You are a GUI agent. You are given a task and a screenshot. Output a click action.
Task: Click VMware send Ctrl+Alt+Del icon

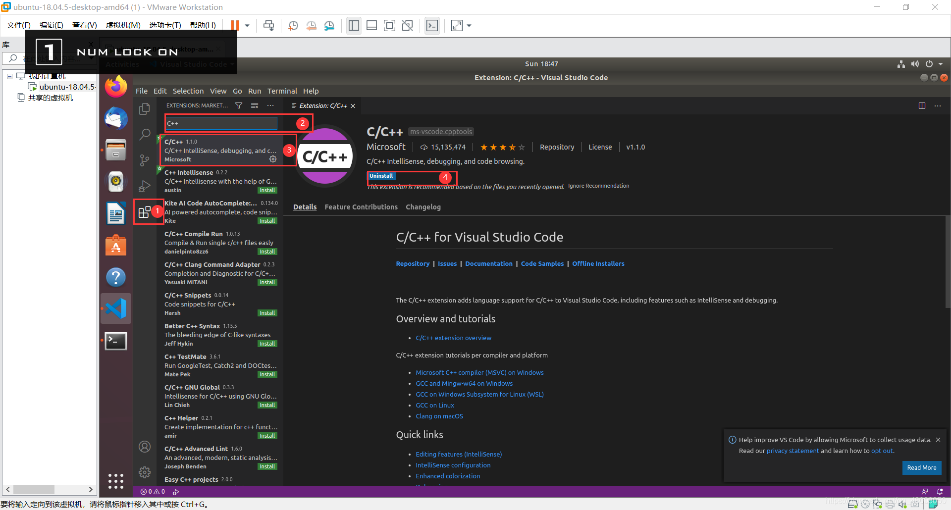click(x=269, y=26)
